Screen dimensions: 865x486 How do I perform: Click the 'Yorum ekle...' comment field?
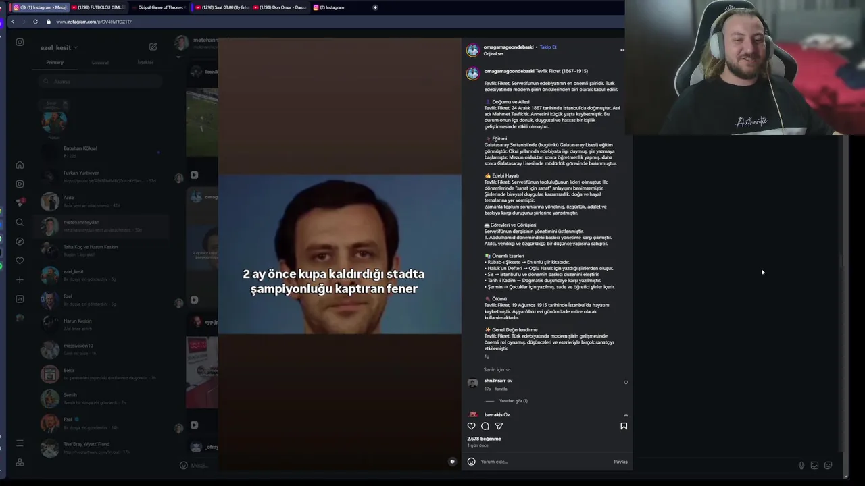(x=544, y=462)
